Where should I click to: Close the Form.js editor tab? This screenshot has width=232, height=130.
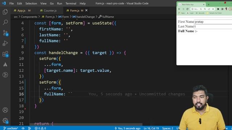(86, 10)
